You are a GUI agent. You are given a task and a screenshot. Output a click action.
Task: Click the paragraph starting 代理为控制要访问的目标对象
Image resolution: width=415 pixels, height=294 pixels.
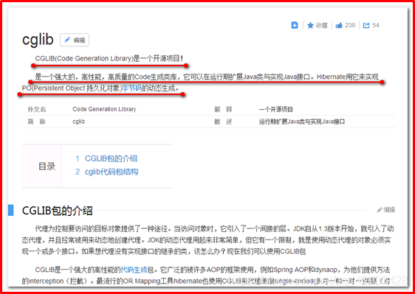[207, 240]
